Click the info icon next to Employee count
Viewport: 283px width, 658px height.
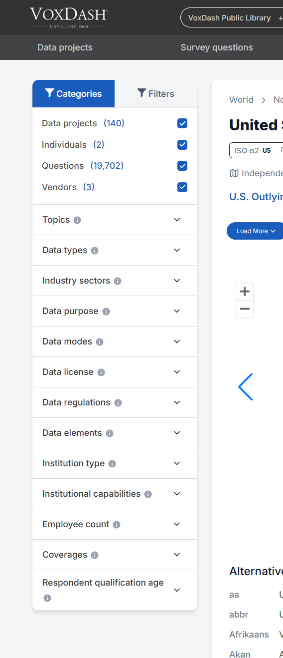click(x=117, y=525)
